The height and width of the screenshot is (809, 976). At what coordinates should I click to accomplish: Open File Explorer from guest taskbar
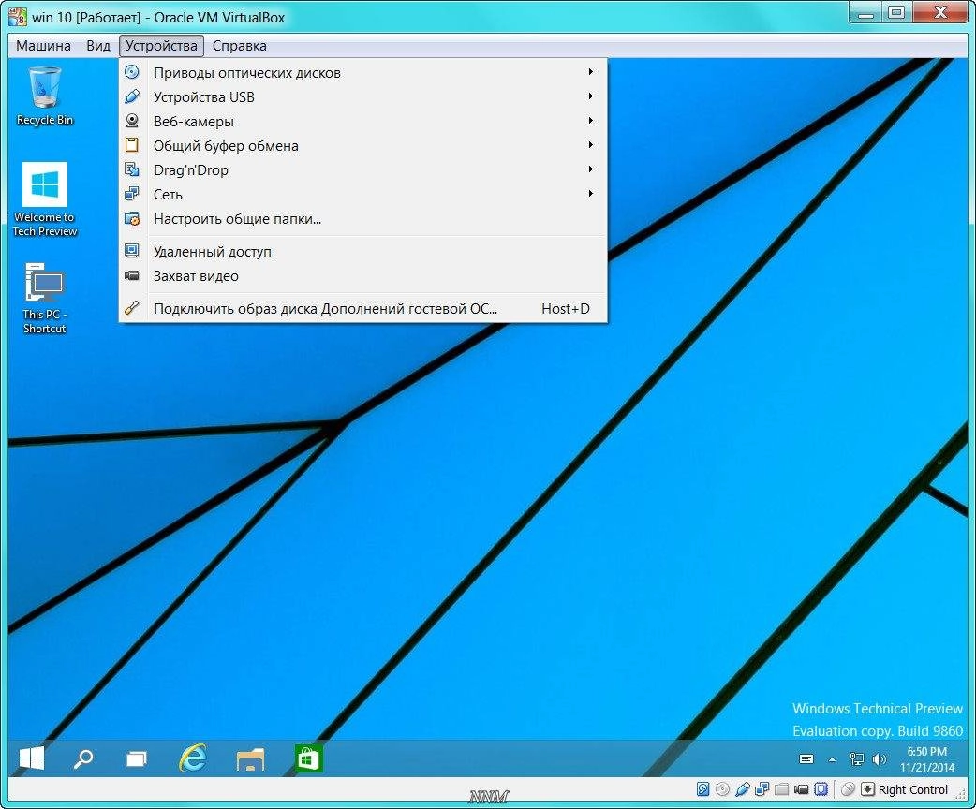(250, 759)
